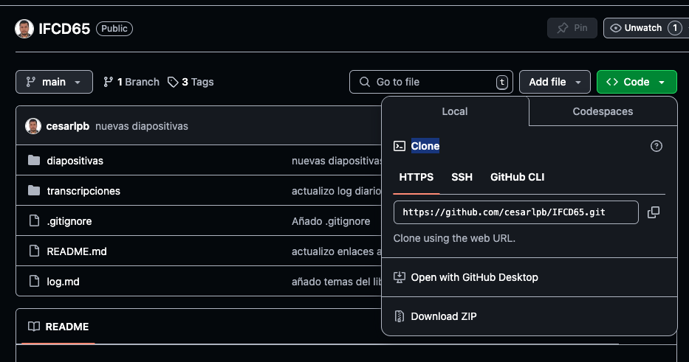Open the log.md file
The image size is (689, 362).
(x=64, y=282)
